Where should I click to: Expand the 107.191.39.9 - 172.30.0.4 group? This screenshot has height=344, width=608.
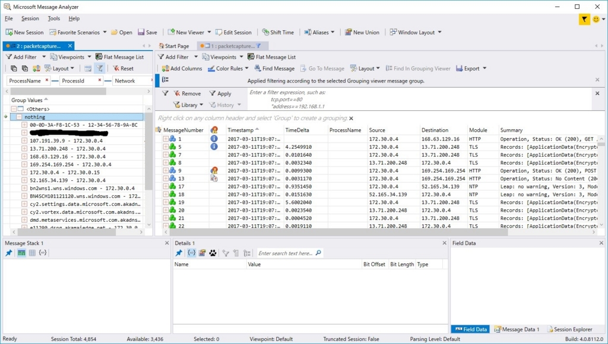pos(24,141)
